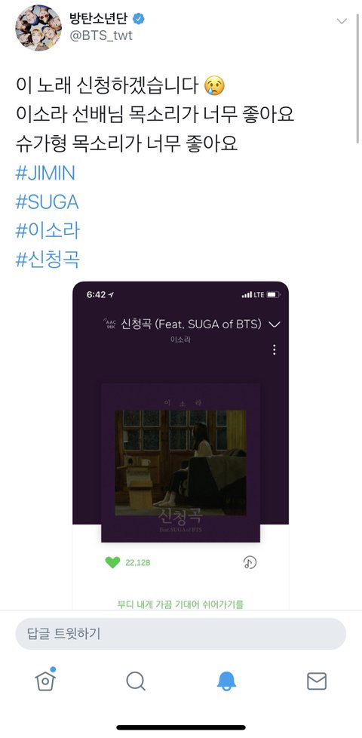Tap the music note icon in screenshot
The image size is (362, 738).
click(x=250, y=562)
